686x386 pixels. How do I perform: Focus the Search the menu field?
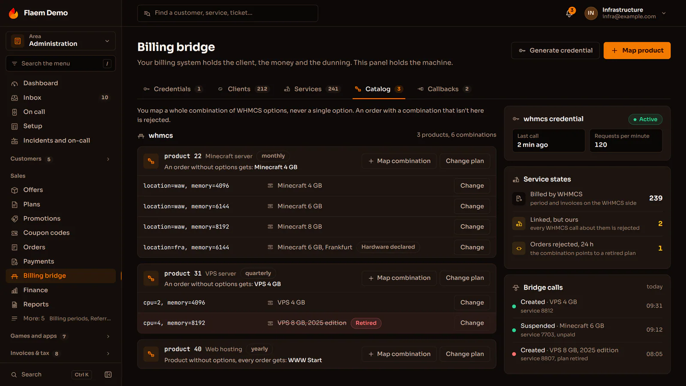pyautogui.click(x=60, y=63)
